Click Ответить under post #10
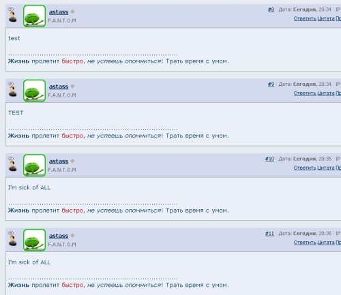Screen dimensions: 341x295 305,168
